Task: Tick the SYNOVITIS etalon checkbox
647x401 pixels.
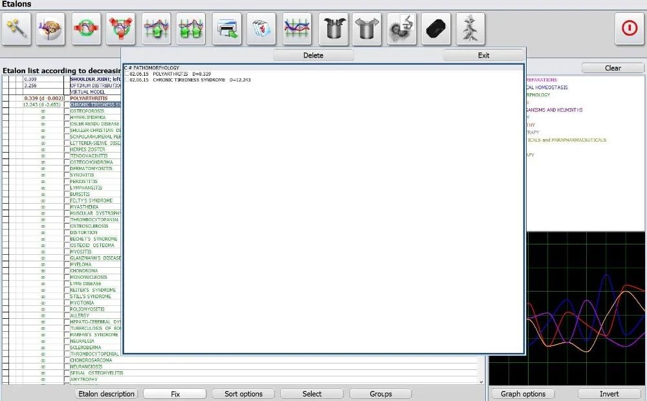Action: point(67,175)
